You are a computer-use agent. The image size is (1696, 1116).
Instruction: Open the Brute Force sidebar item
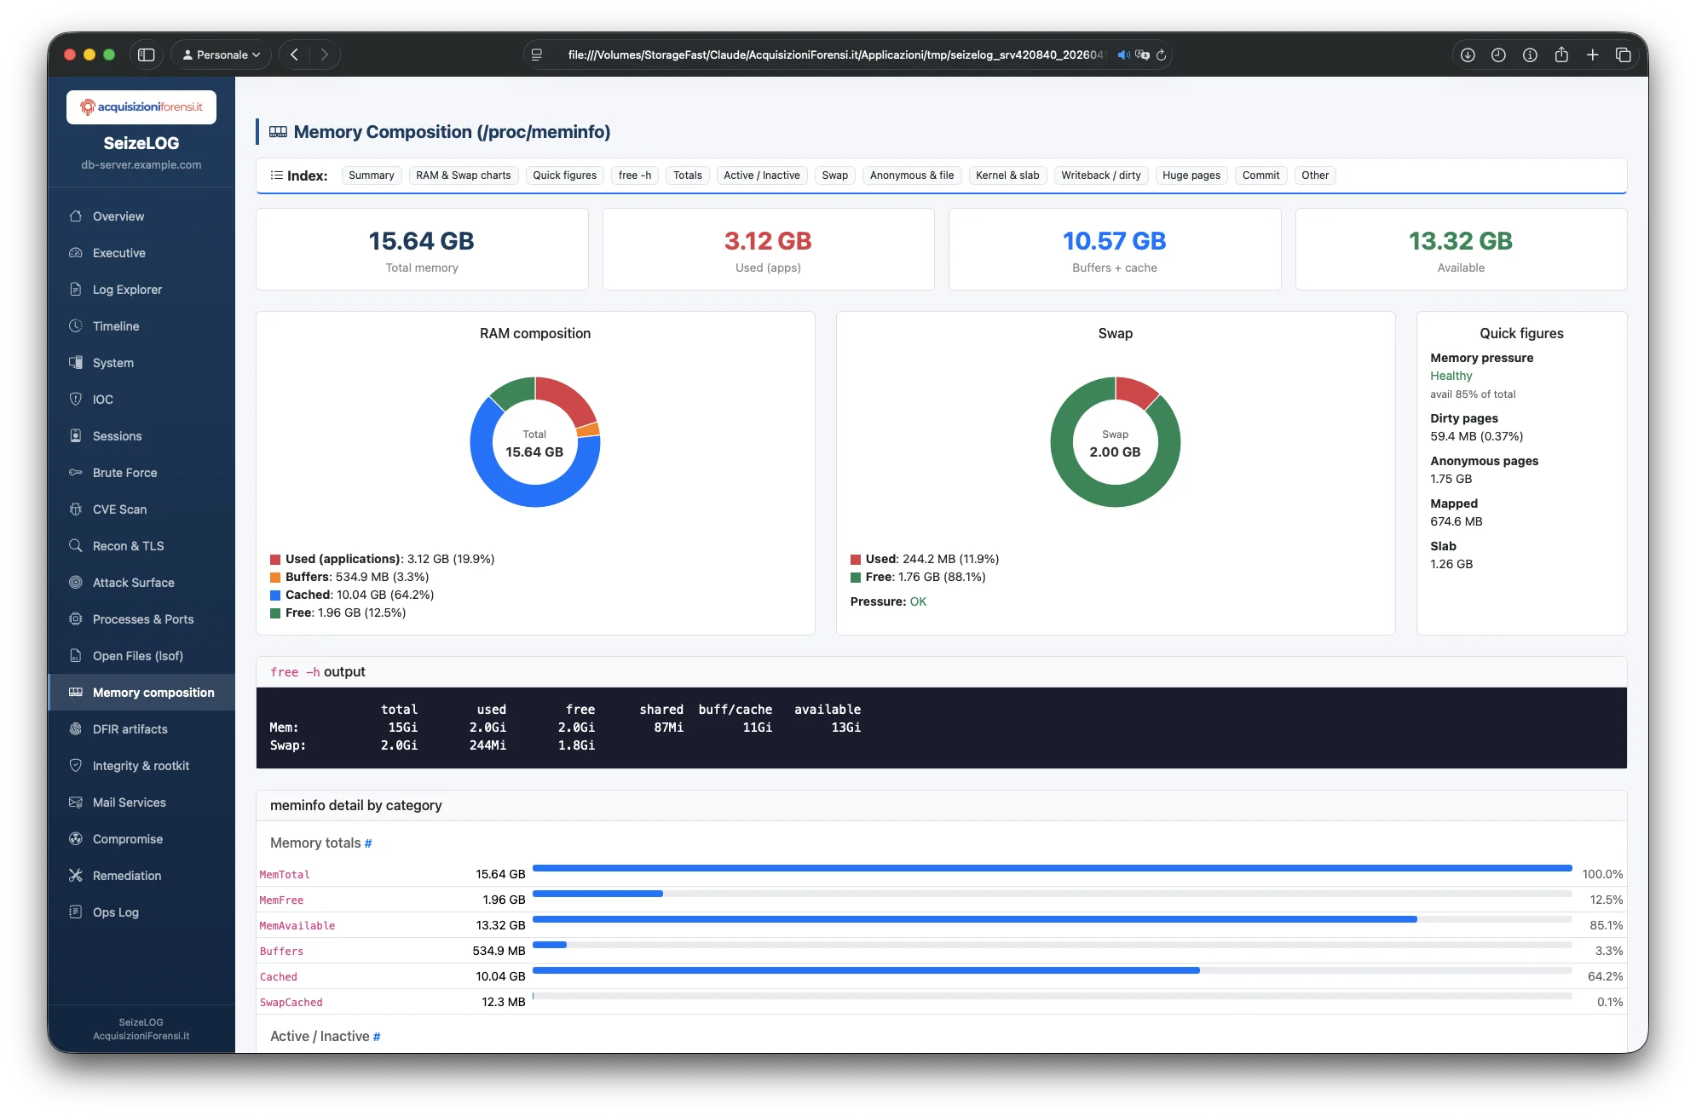124,473
